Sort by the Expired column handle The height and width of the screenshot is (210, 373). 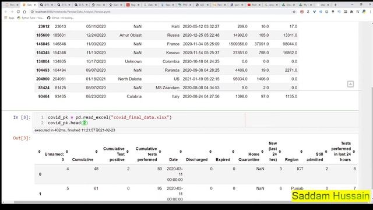[x=233, y=152]
